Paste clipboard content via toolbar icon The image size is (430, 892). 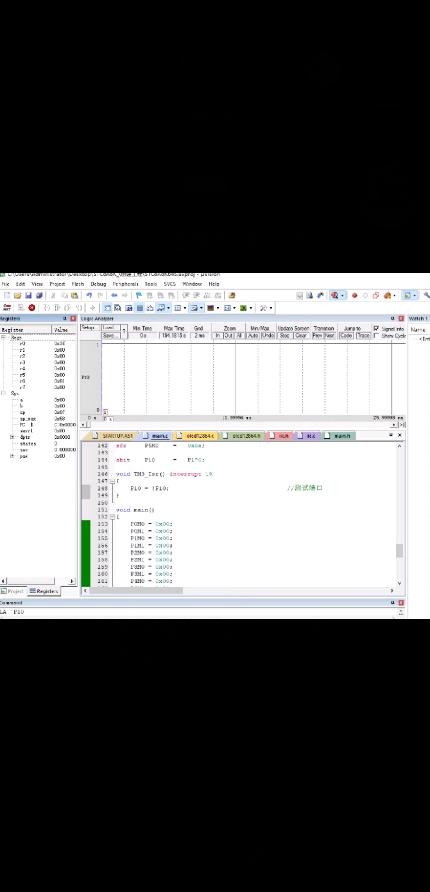point(74,295)
